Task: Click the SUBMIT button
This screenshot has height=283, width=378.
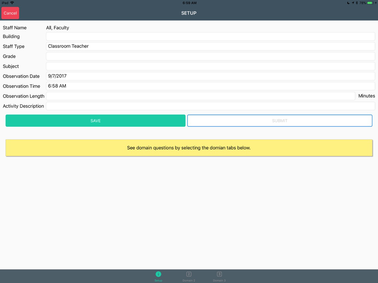Action: coord(280,121)
